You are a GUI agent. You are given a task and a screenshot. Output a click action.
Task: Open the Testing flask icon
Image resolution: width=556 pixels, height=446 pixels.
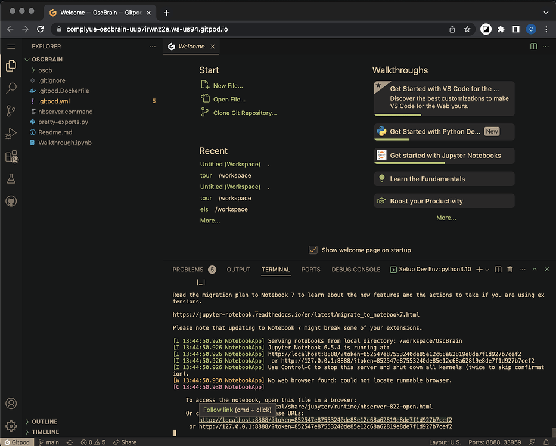[11, 179]
